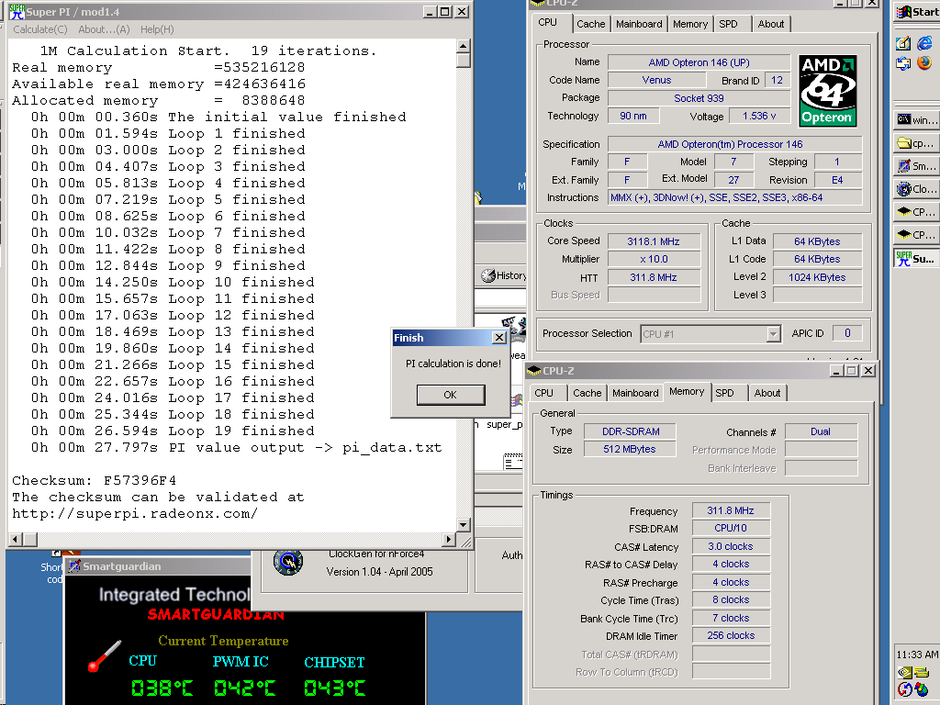This screenshot has height=705, width=940.
Task: Switch to the 'Sm...' Smartguardian taskbar button
Action: point(916,166)
